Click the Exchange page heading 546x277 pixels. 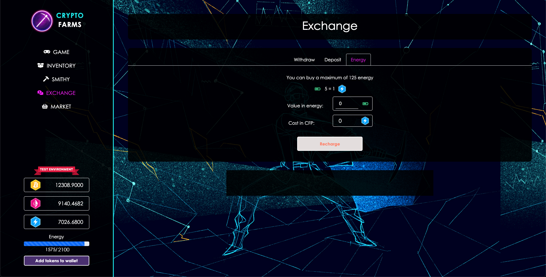tap(330, 26)
